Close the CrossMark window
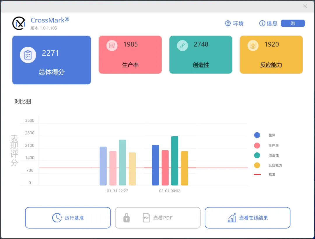Viewport: 315px width, 239px height. 305,6
